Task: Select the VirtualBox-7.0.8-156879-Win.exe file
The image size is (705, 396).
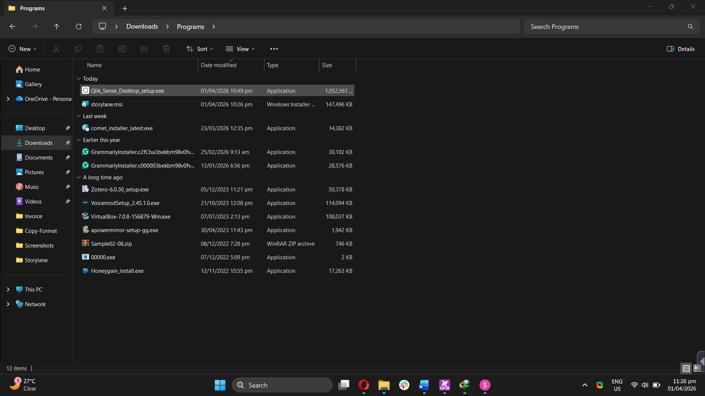Action: 131,217
